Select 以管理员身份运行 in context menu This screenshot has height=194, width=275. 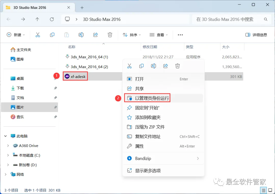click(x=163, y=98)
